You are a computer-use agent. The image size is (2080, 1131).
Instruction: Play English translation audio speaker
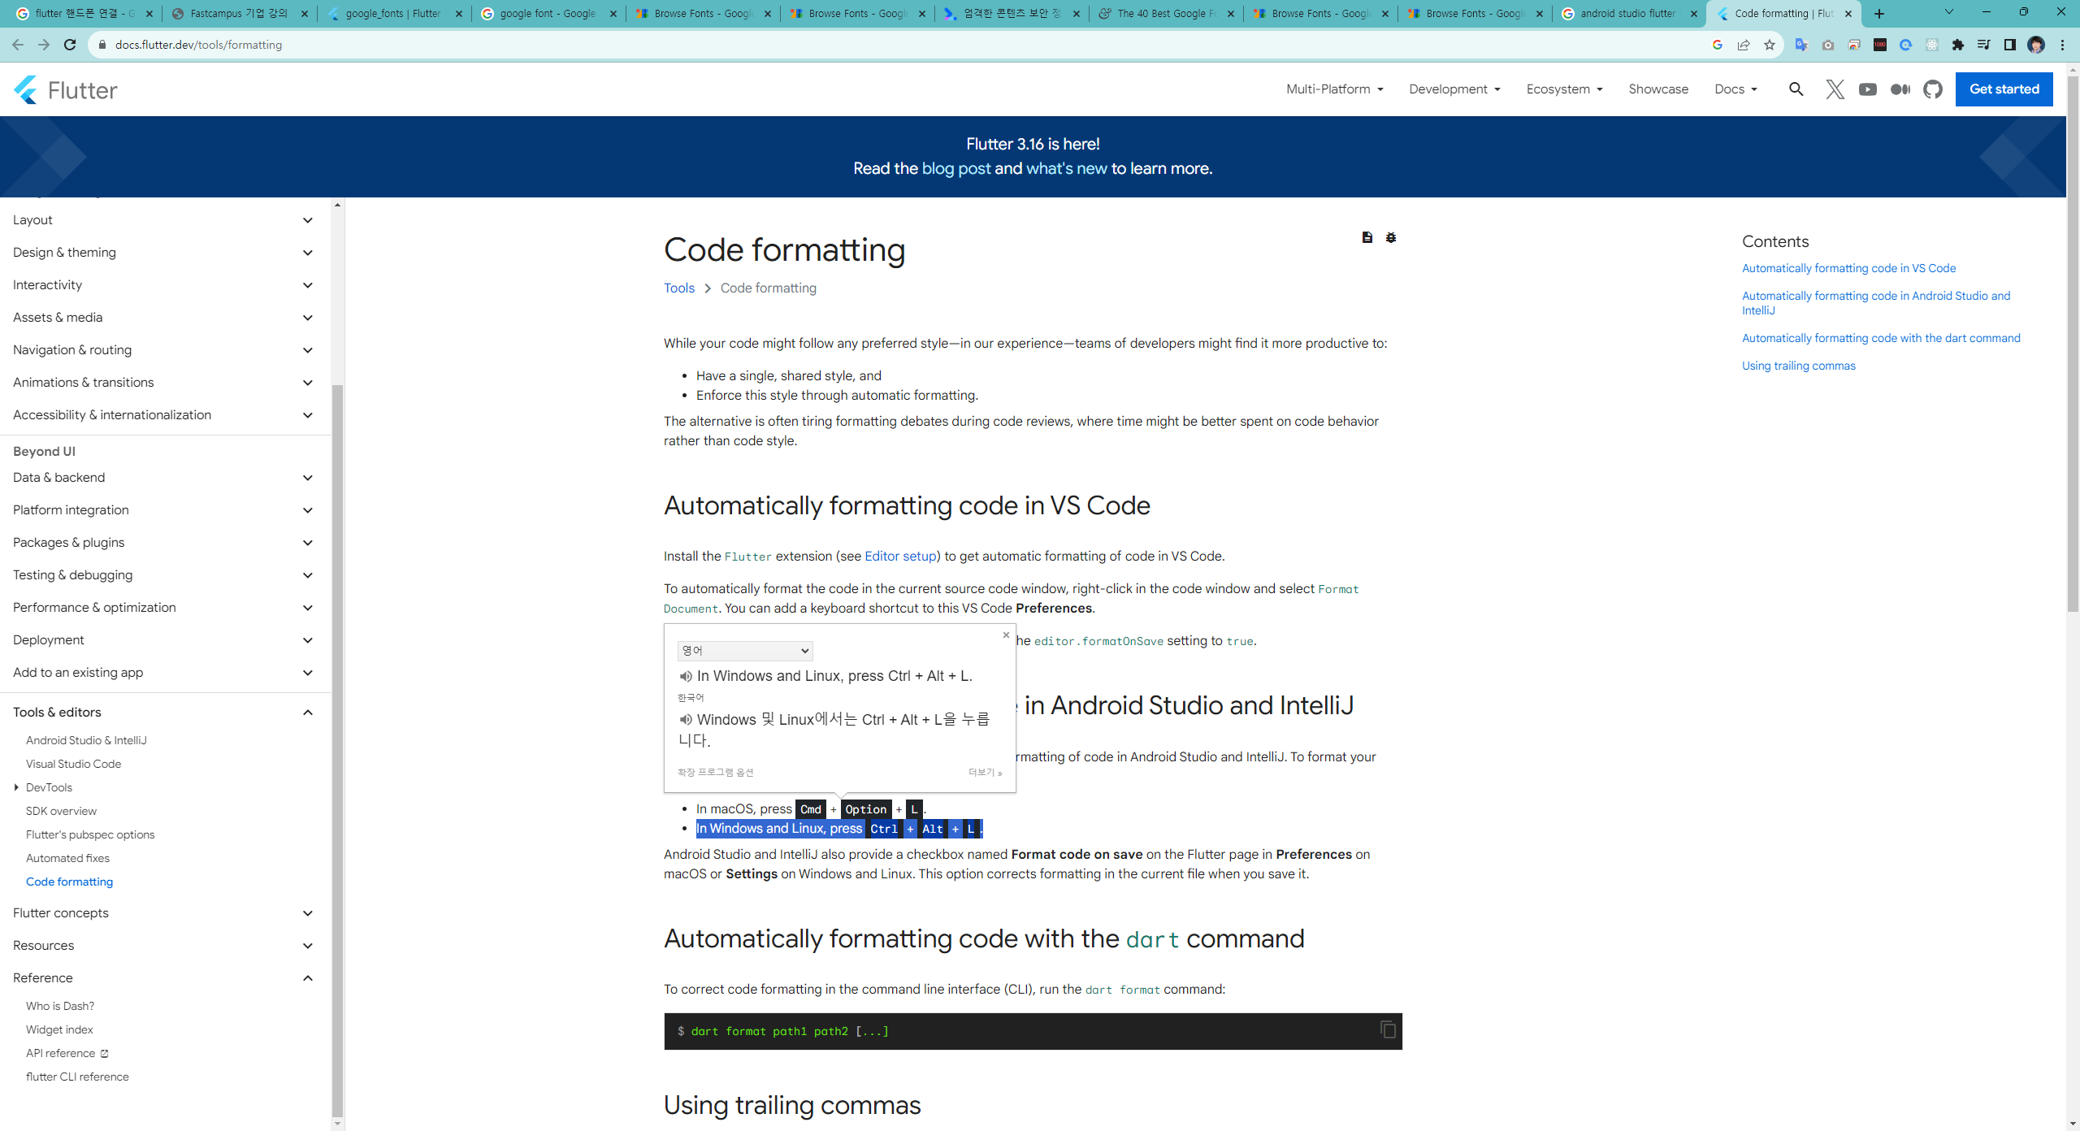[686, 676]
